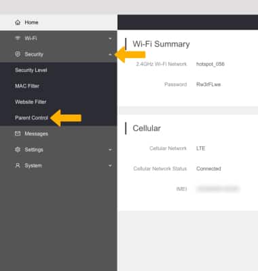Screen dimensions: 258x271
Task: Click the Messages envelope icon
Action: click(18, 133)
